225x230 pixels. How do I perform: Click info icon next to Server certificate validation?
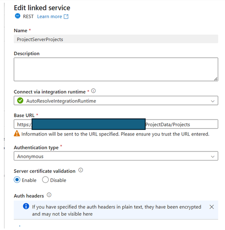81,170
